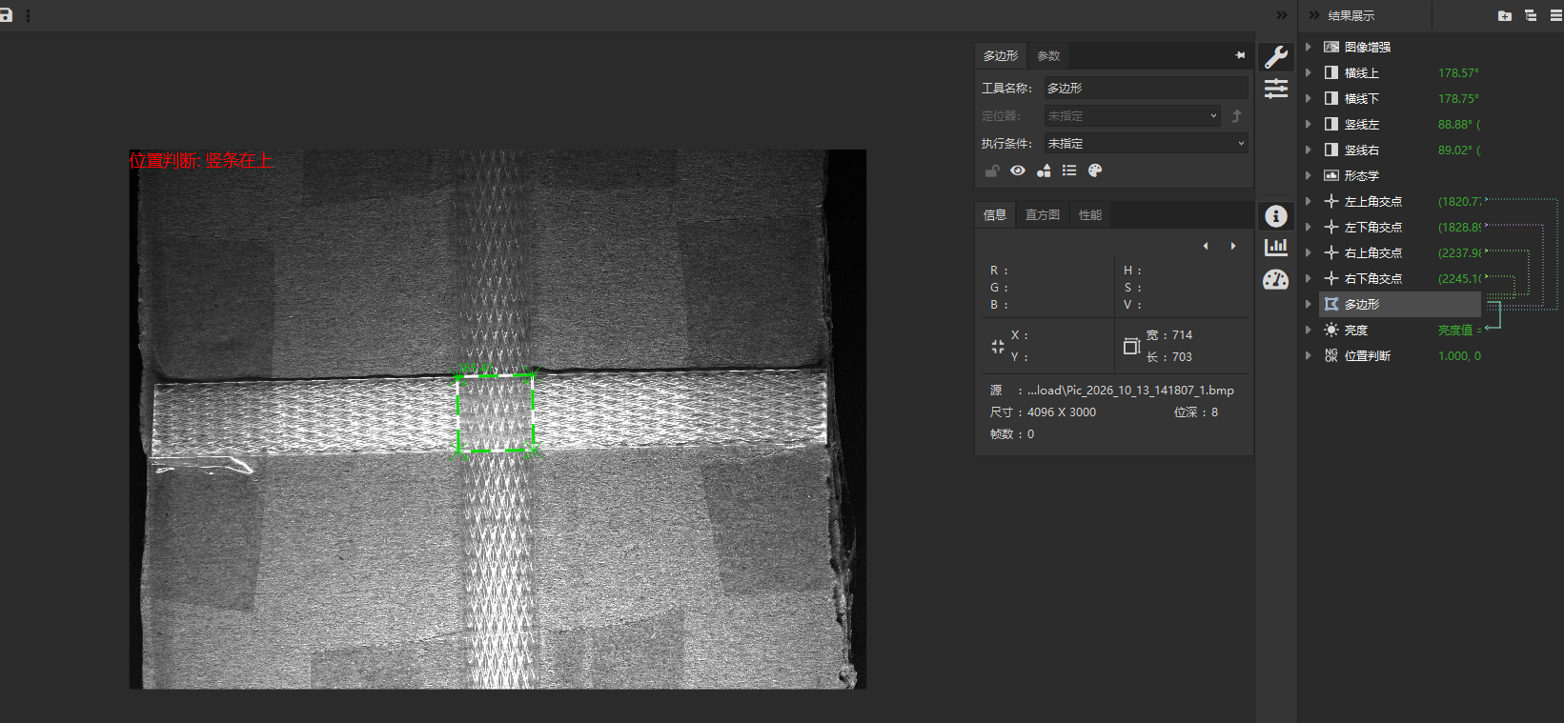Open the color palette icon
Screen dimensions: 1564x723
(x=1095, y=171)
